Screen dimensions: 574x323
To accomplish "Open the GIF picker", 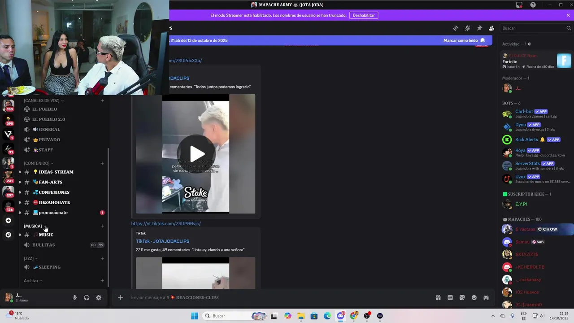I will (x=450, y=297).
